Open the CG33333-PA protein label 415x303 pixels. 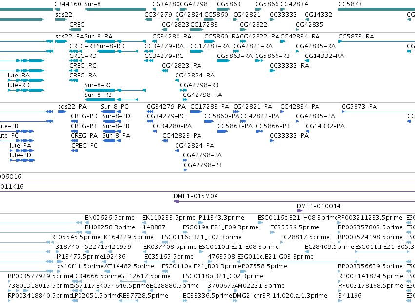[289, 135]
